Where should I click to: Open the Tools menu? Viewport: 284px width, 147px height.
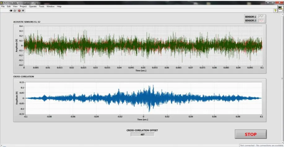pyautogui.click(x=42, y=6)
